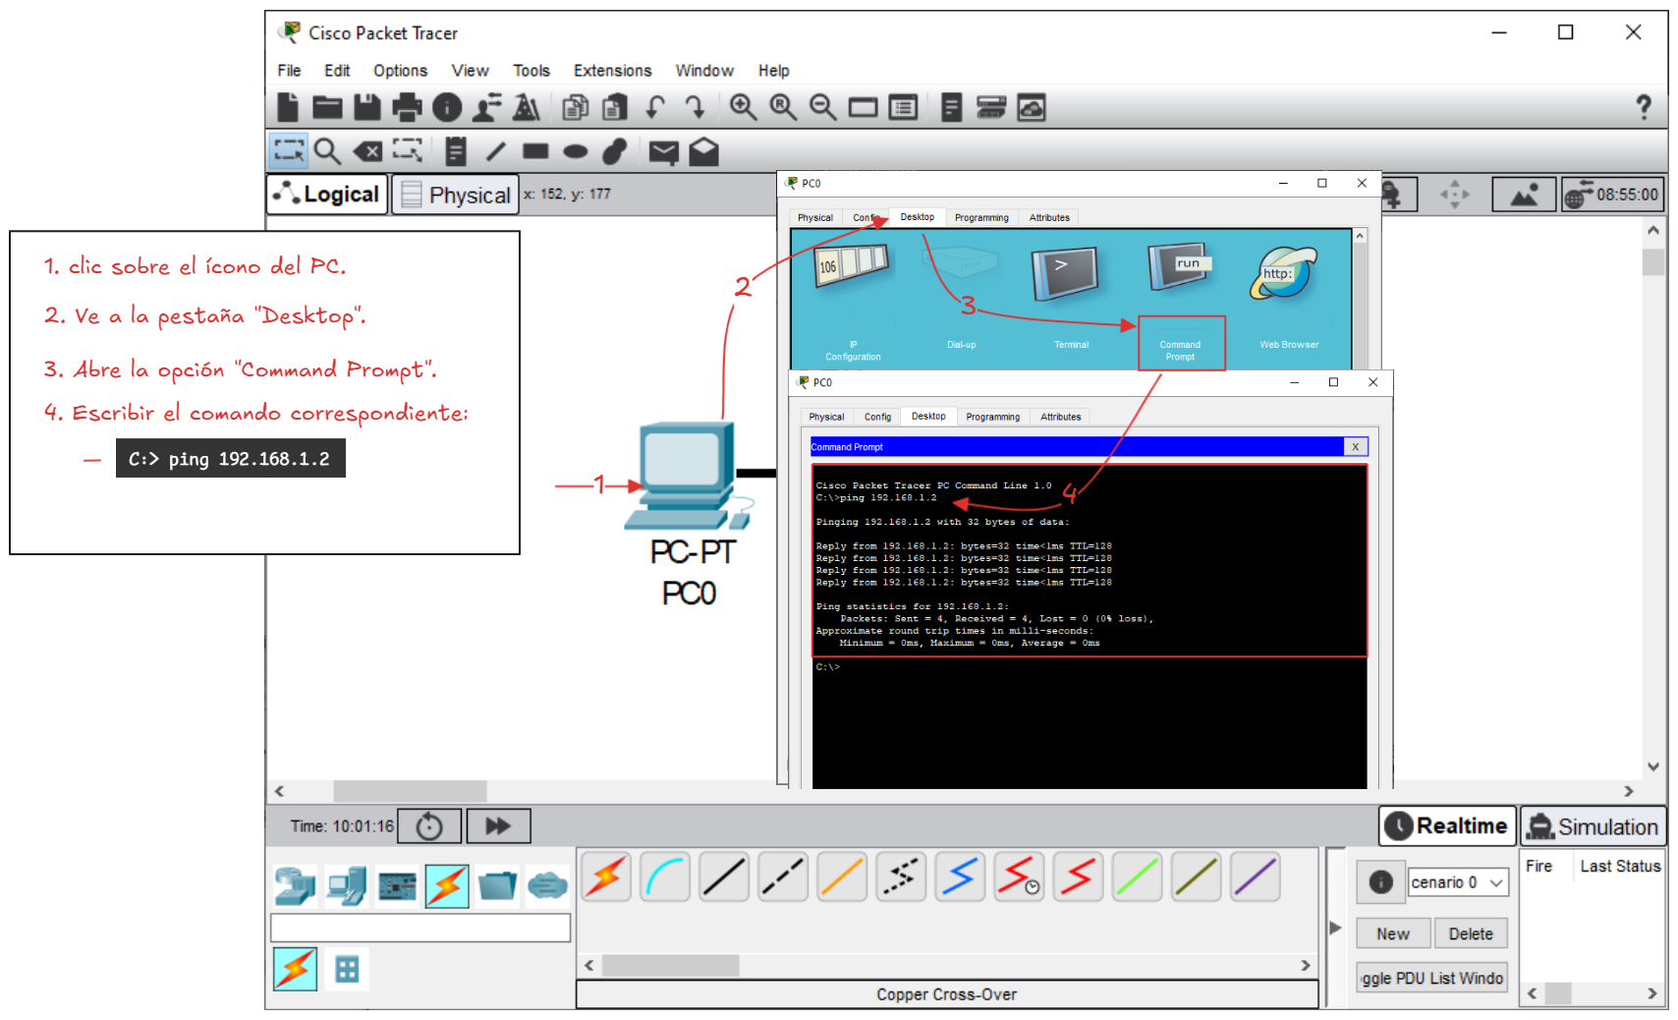Screen dimensions: 1678x1020
Task: Open the IP Configuration app icon
Action: point(852,275)
